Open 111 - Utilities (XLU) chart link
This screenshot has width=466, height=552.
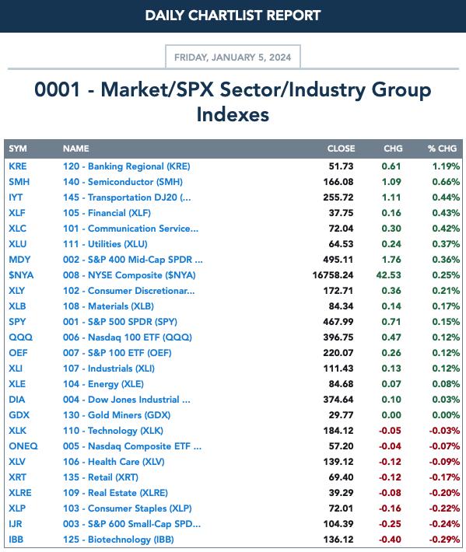coord(105,244)
